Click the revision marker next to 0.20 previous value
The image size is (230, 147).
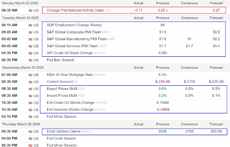pos(167,11)
